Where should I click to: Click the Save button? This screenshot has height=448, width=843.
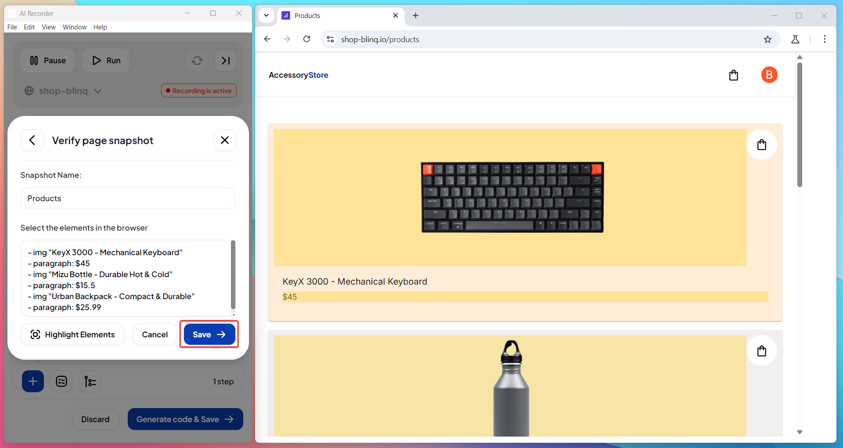coord(209,334)
